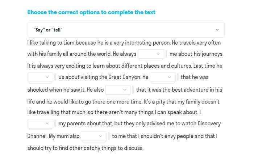Click the word "Discovery" in the passage
This screenshot has height=163, width=279.
(209, 124)
